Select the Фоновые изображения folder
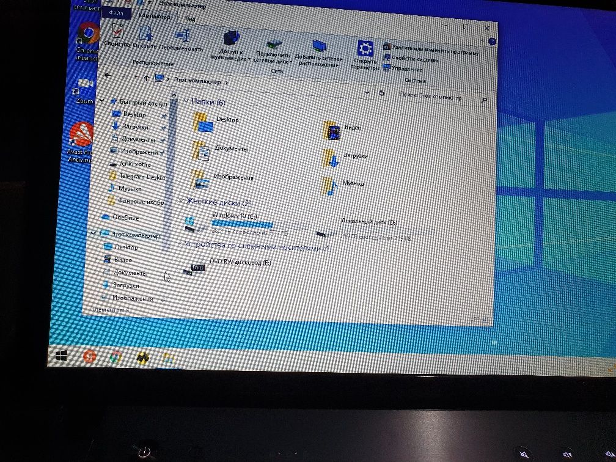The width and height of the screenshot is (616, 462). point(141,202)
